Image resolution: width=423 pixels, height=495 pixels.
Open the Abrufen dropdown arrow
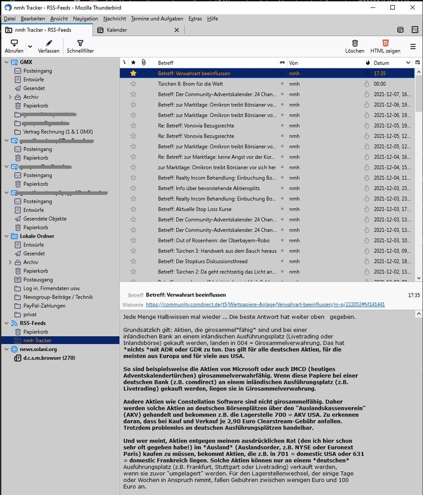[x=30, y=47]
